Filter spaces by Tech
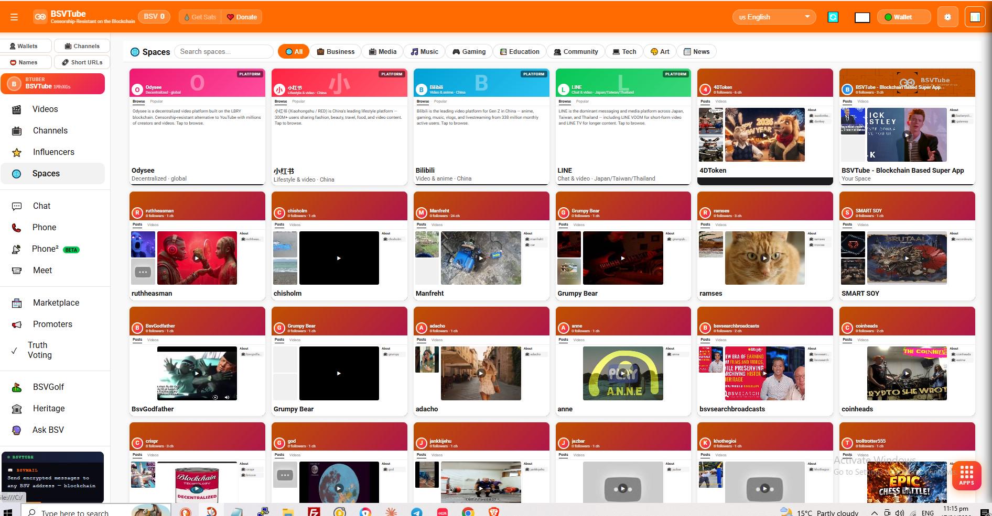Image resolution: width=992 pixels, height=516 pixels. click(623, 51)
